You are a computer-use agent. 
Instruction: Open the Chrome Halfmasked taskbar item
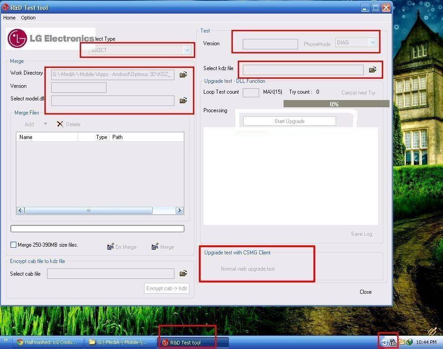(x=48, y=342)
